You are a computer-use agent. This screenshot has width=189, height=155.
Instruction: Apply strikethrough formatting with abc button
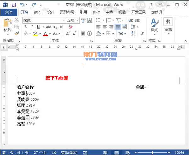click(49, 27)
